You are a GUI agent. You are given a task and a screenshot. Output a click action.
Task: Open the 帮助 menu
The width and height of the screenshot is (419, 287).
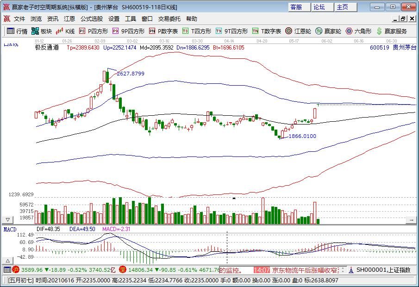(x=191, y=19)
